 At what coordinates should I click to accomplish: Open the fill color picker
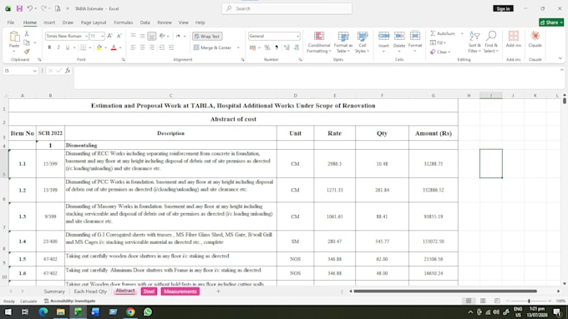99,47
